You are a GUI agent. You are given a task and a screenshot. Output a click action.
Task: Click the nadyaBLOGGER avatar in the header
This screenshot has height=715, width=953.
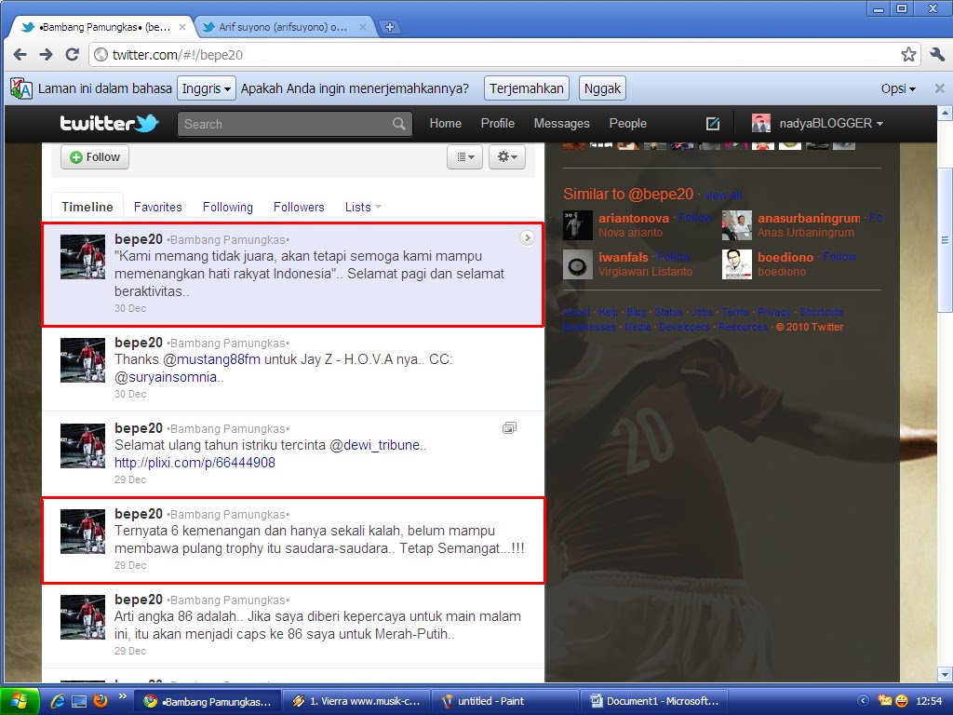pyautogui.click(x=761, y=124)
